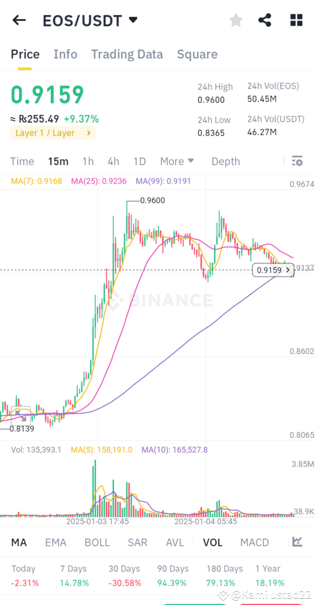This screenshot has height=605, width=315.
Task: Select the SAR indicator
Action: (x=137, y=542)
